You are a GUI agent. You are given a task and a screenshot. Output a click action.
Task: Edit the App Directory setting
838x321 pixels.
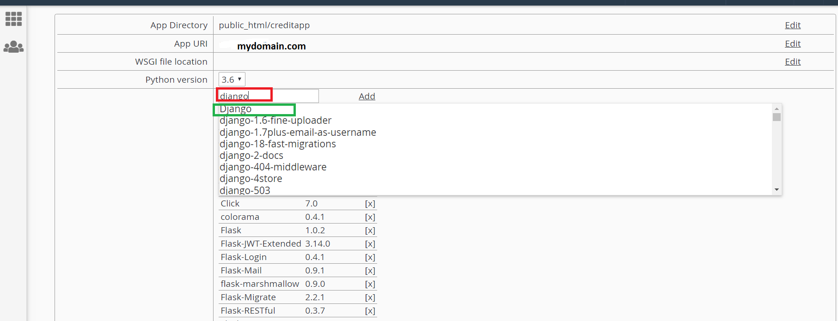793,25
